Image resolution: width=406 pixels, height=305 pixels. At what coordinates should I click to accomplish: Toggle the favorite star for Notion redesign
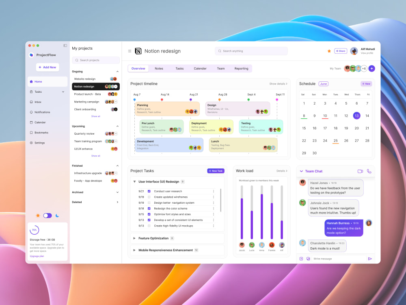[x=329, y=51]
